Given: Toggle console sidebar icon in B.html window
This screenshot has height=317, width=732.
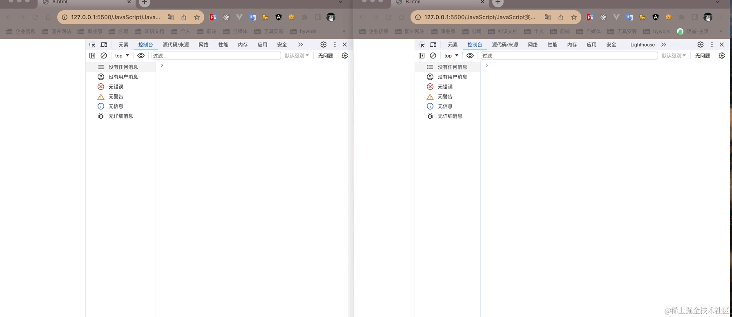Looking at the screenshot, I should point(422,56).
